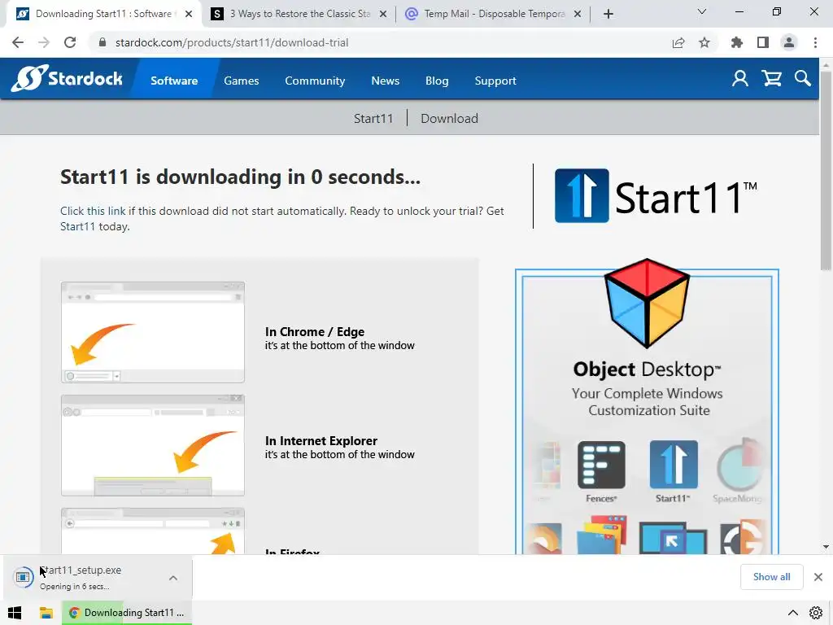833x625 pixels.
Task: Open News menu item
Action: [385, 81]
